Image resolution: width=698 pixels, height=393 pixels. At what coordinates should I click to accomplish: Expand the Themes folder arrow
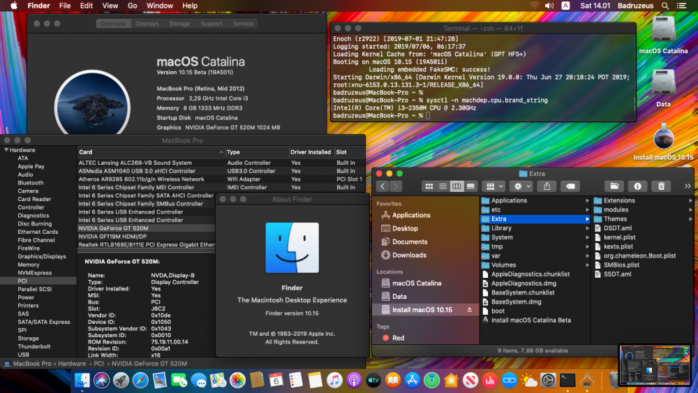pyautogui.click(x=690, y=219)
